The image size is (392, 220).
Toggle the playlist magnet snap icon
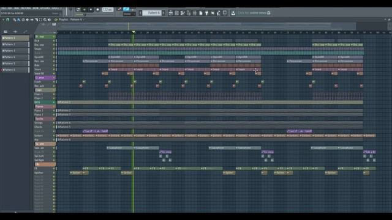[8, 20]
